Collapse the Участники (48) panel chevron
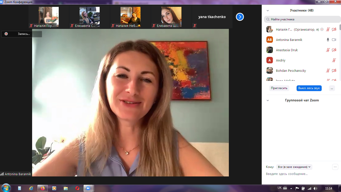 268,11
